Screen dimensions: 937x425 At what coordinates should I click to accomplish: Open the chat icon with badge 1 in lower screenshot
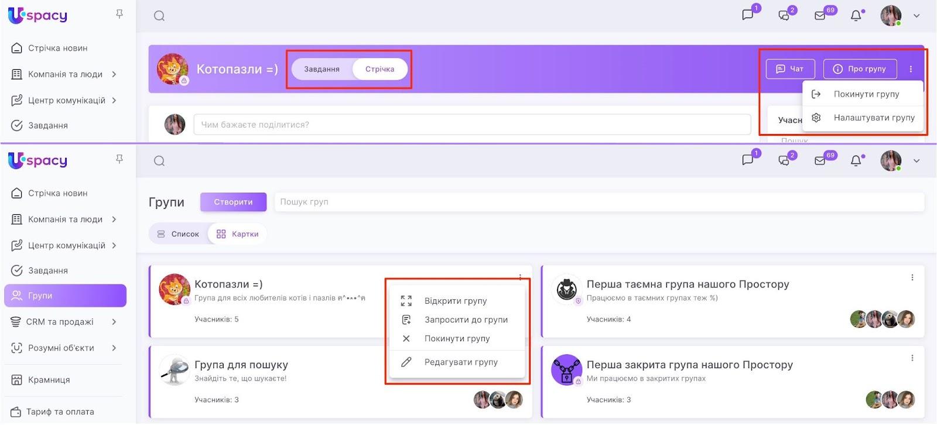pos(748,160)
